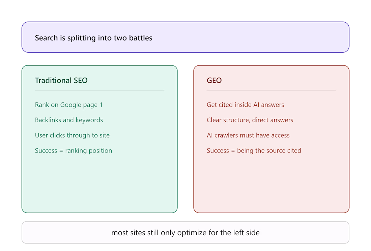Select the GEO heading
The height and width of the screenshot is (251, 371).
click(214, 80)
